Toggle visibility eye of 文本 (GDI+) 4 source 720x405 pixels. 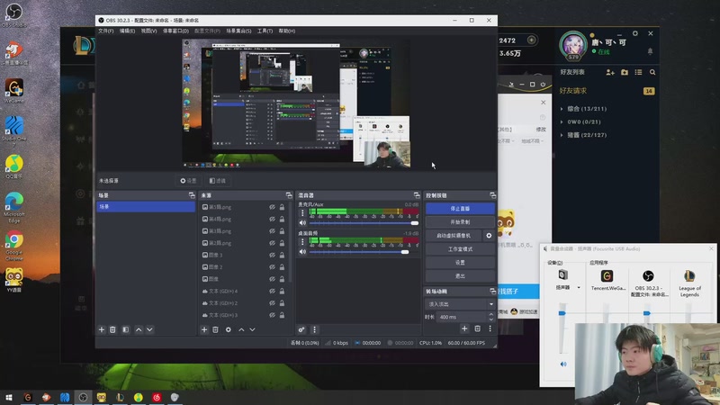(273, 291)
